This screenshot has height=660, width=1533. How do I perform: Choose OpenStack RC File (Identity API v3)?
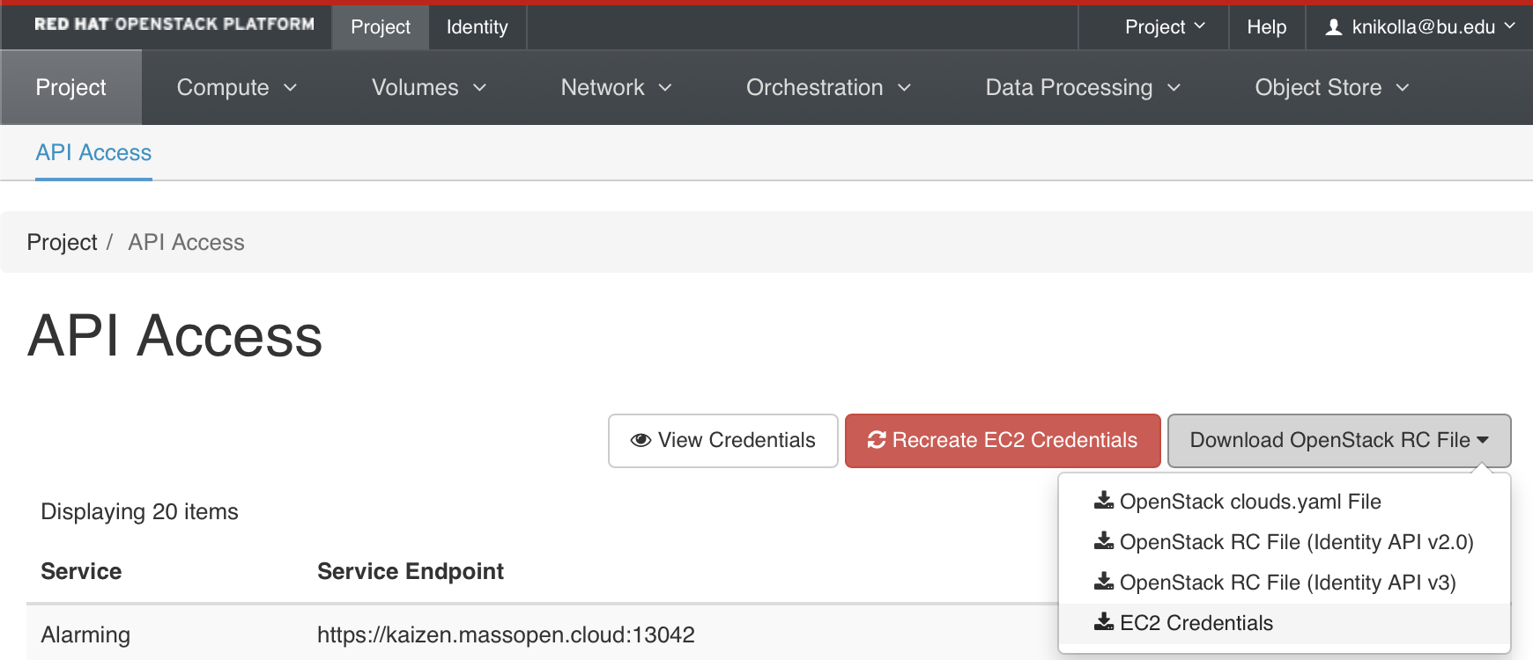coord(1285,582)
